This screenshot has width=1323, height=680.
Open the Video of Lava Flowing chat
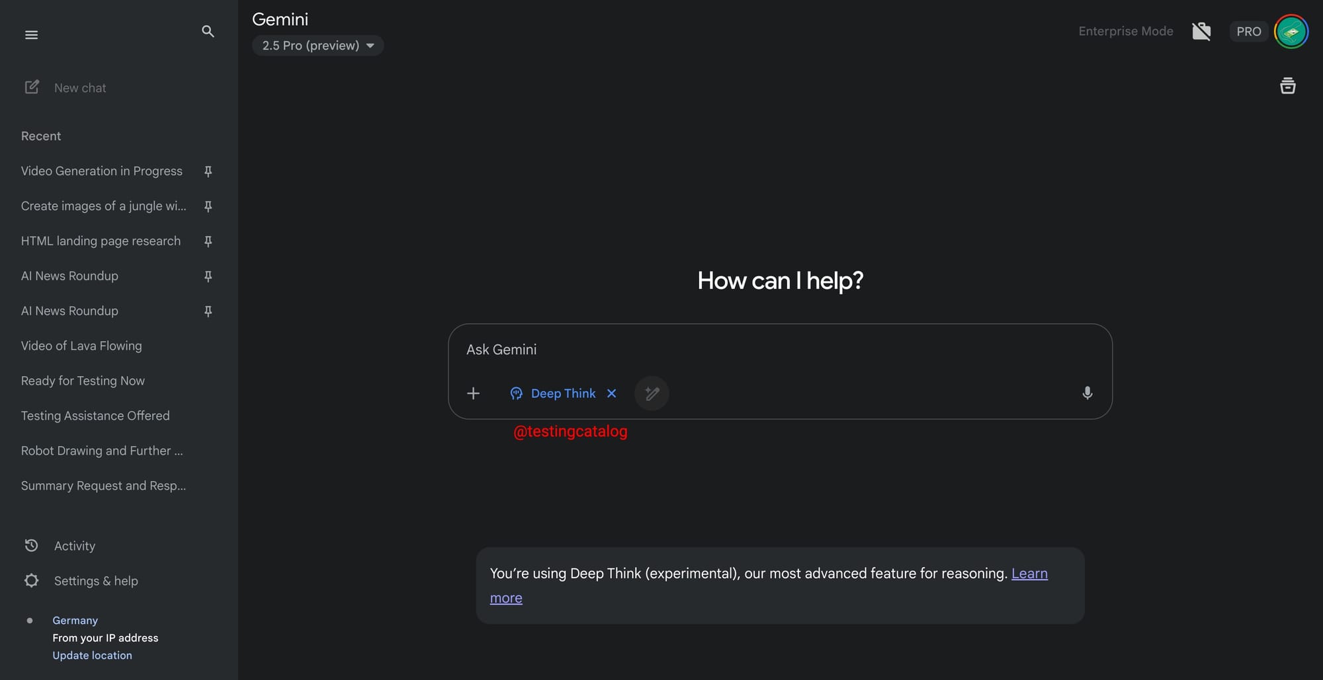[x=81, y=346]
